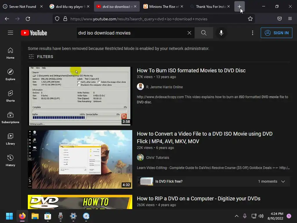The height and width of the screenshot is (223, 297).
Task: Open How to RIP a DVD video title
Action: click(x=198, y=199)
